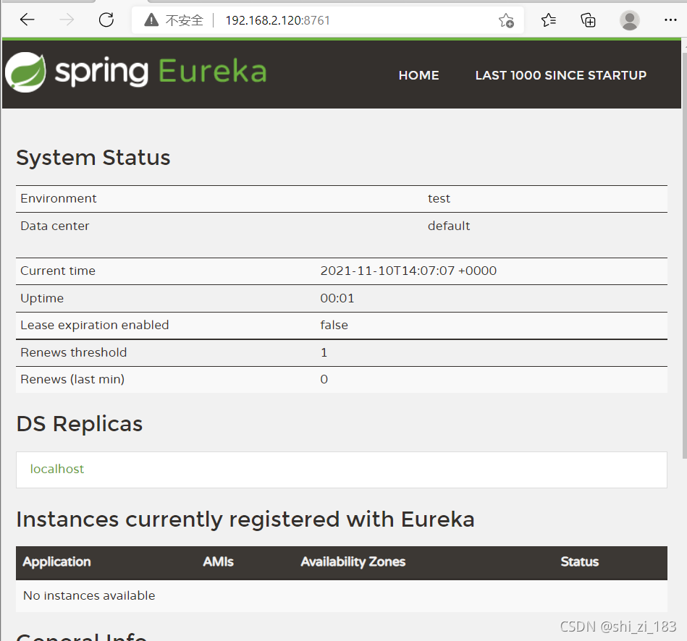Click the 'Renews (last min)' label
The width and height of the screenshot is (687, 641).
click(72, 379)
